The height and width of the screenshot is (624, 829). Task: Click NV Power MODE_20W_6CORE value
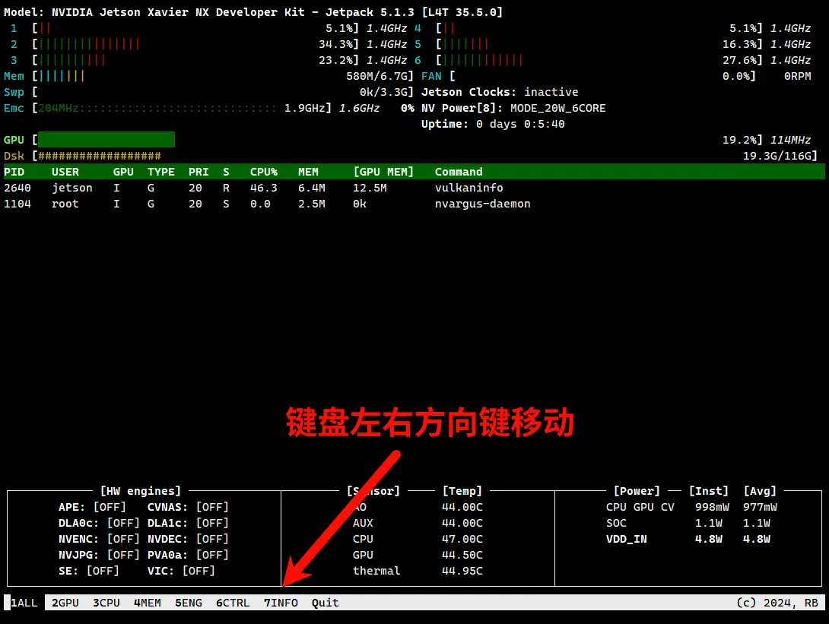(x=557, y=109)
